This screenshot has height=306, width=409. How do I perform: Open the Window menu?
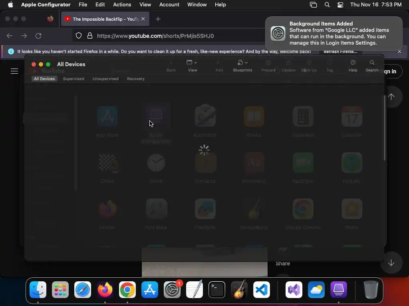coord(197,4)
